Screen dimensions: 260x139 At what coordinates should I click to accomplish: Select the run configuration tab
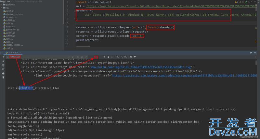coord(13,53)
